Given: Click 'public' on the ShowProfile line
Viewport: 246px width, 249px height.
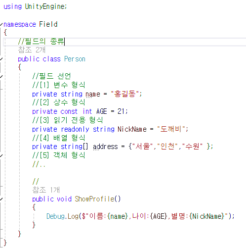Looking at the screenshot, I should click(x=43, y=199).
